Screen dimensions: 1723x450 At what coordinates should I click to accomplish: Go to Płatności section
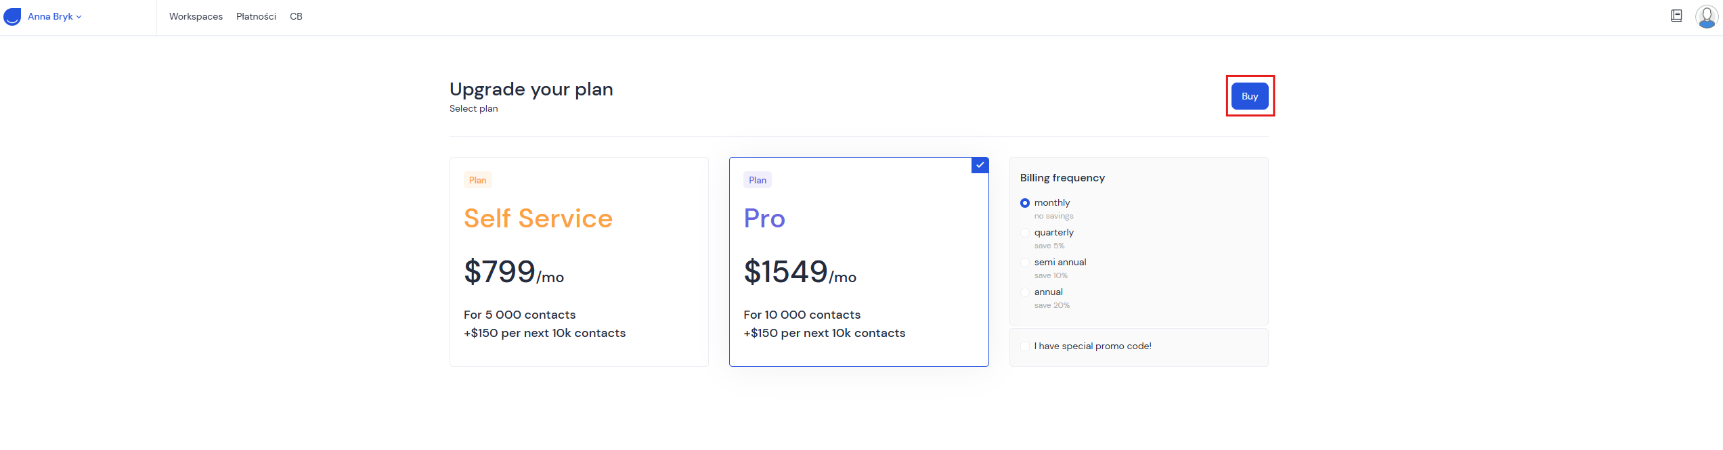click(x=256, y=17)
